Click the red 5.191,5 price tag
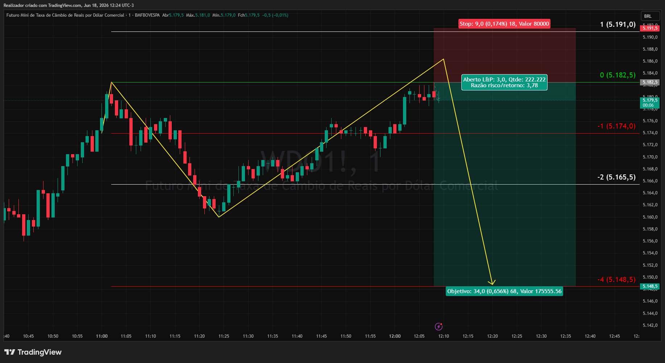This screenshot has height=363, width=665. coord(650,28)
